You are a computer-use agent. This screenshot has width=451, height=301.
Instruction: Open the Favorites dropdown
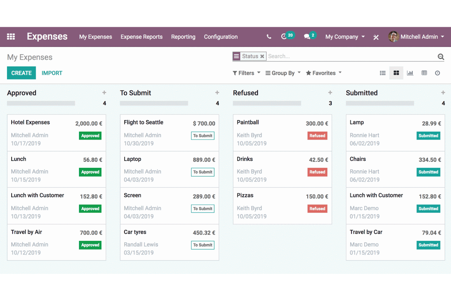[323, 73]
